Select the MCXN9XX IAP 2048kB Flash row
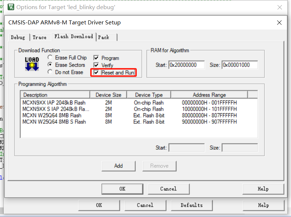 point(139,103)
